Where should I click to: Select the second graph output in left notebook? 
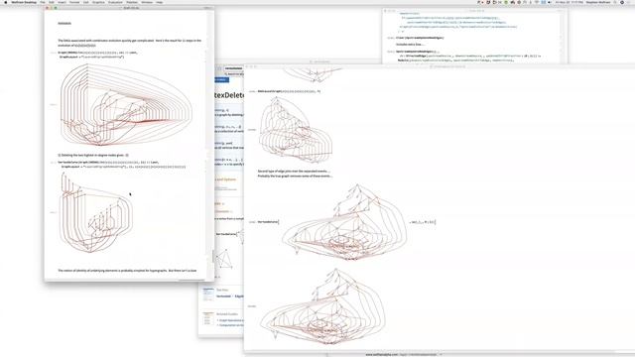click(96, 212)
